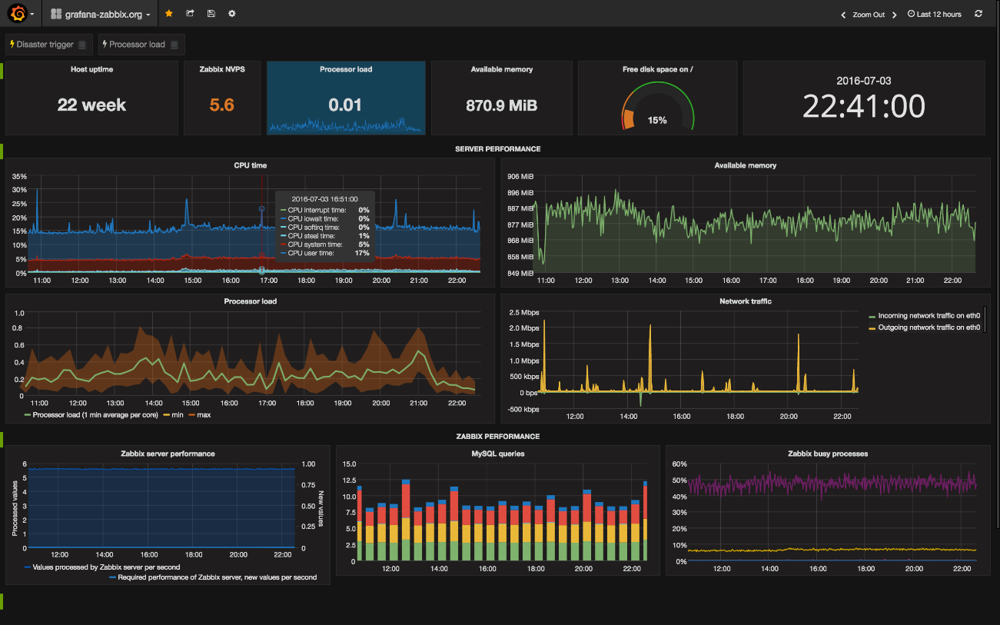The image size is (1000, 625).
Task: Click the Available memory graph panel title
Action: (x=745, y=165)
